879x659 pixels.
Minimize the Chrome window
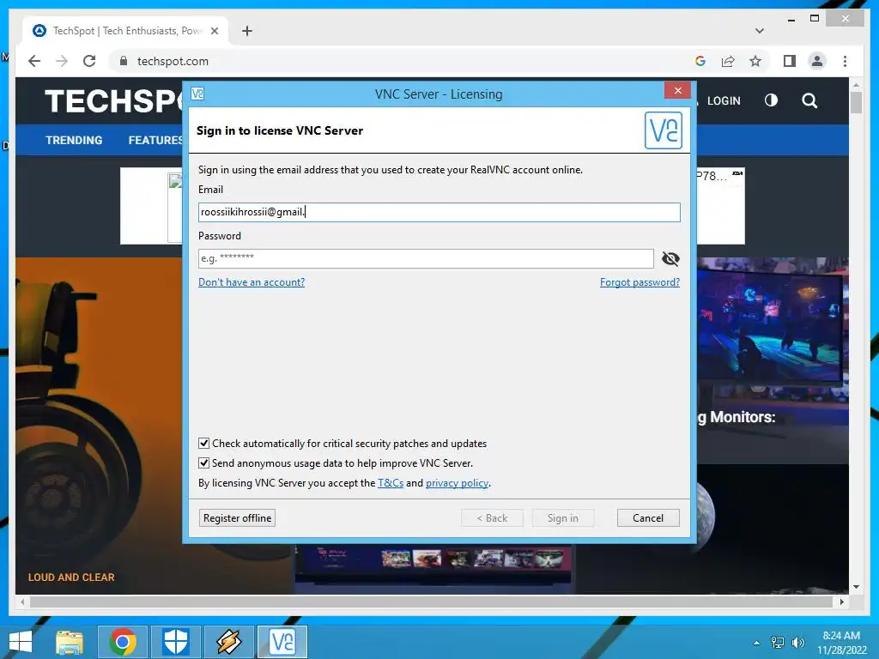[x=791, y=19]
